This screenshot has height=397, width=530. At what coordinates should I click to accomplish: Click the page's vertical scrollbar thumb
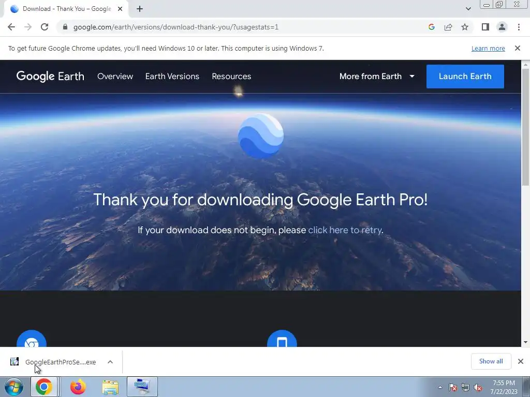click(x=525, y=127)
